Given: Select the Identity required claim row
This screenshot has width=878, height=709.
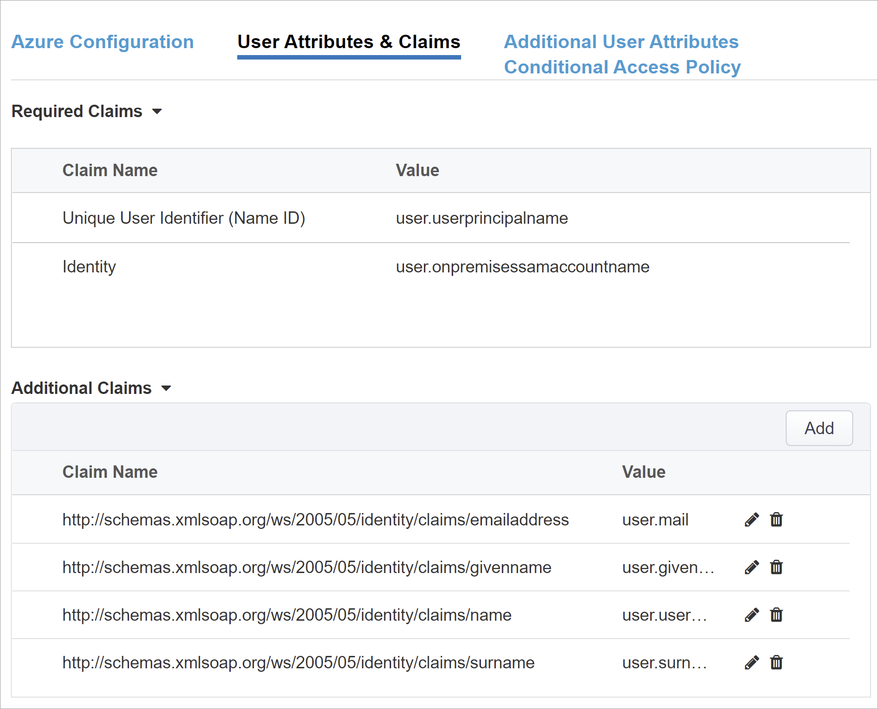Looking at the screenshot, I should tap(89, 266).
